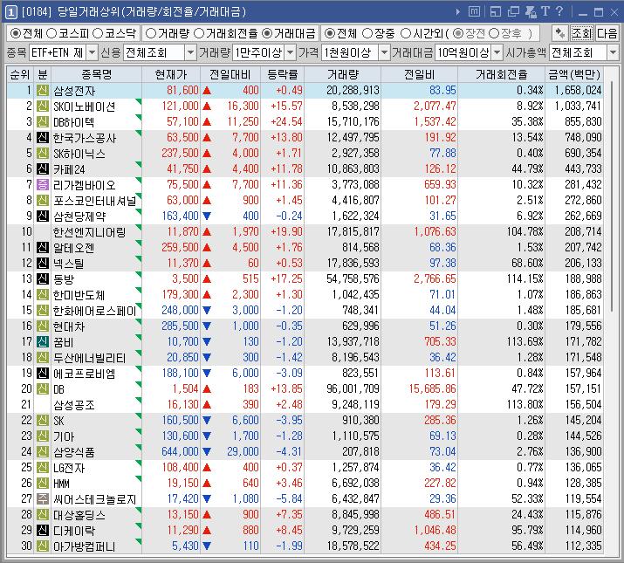This screenshot has width=624, height=563.
Task: Click the black 신 badge in 카페24 row
Action: pyautogui.click(x=43, y=169)
